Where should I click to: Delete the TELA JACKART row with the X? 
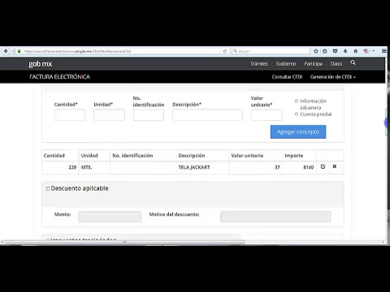335,166
